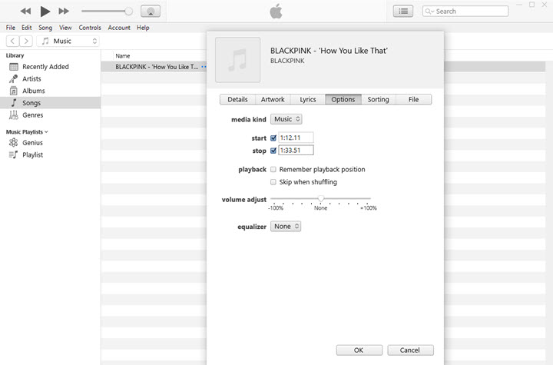Open the Up Next list view button
This screenshot has width=553, height=365.
pos(403,12)
